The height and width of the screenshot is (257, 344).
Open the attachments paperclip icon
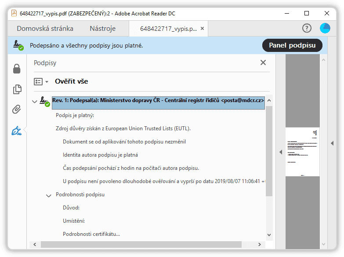click(x=16, y=109)
